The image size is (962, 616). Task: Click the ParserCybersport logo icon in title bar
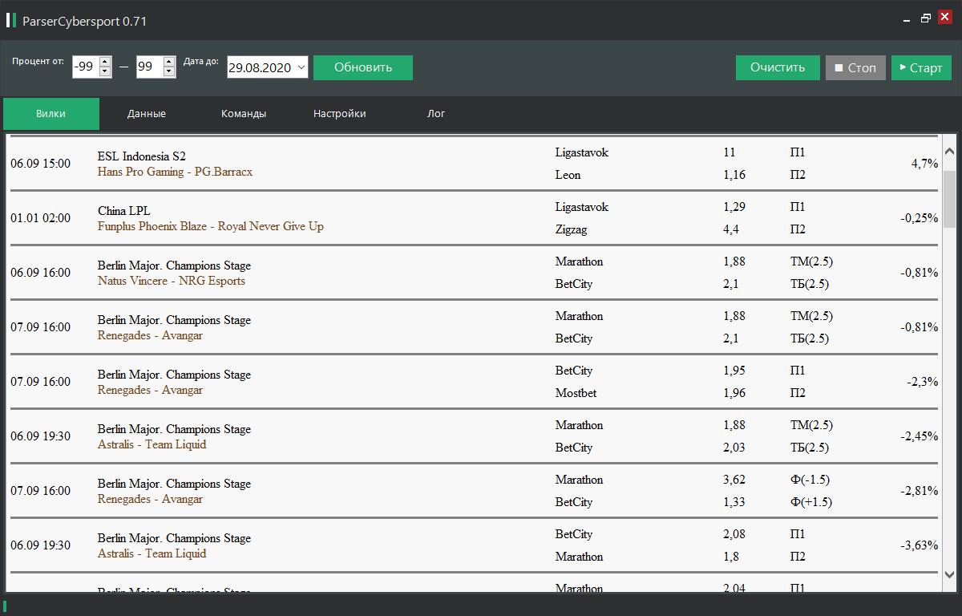pyautogui.click(x=11, y=21)
